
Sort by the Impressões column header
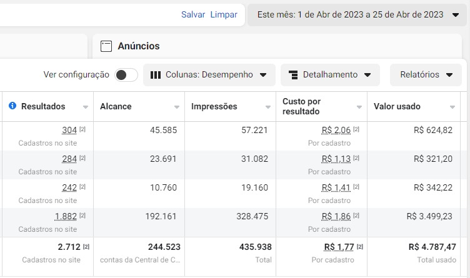tap(214, 106)
